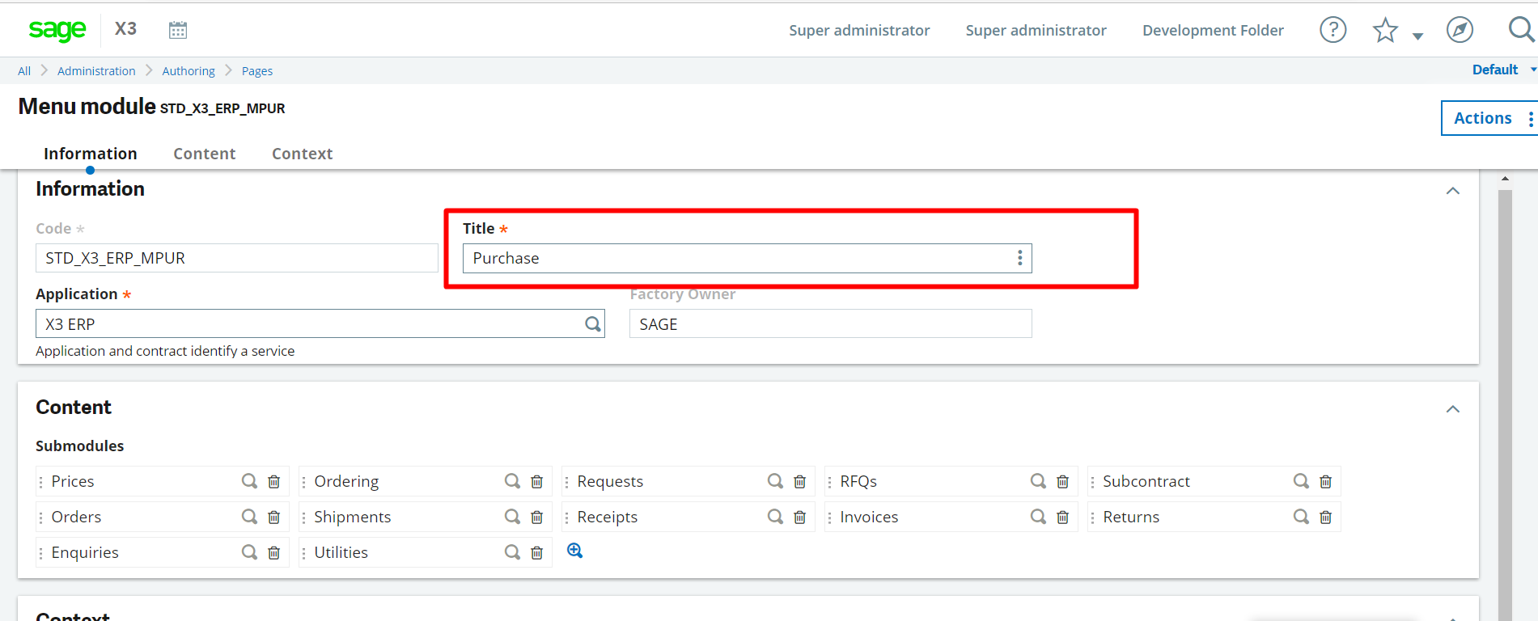Image resolution: width=1538 pixels, height=621 pixels.
Task: Expand the favorites dropdown arrow
Action: coord(1417,36)
